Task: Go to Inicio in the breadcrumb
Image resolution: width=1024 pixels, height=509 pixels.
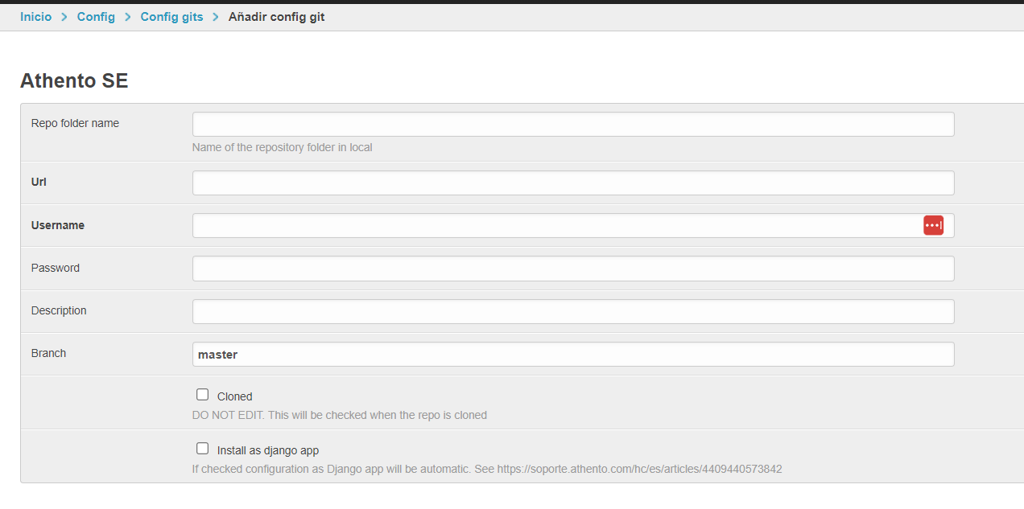Action: coord(35,17)
